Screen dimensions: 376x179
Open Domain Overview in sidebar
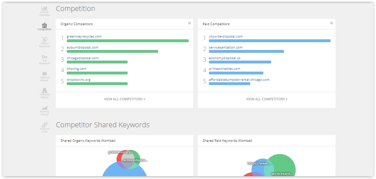click(x=44, y=11)
